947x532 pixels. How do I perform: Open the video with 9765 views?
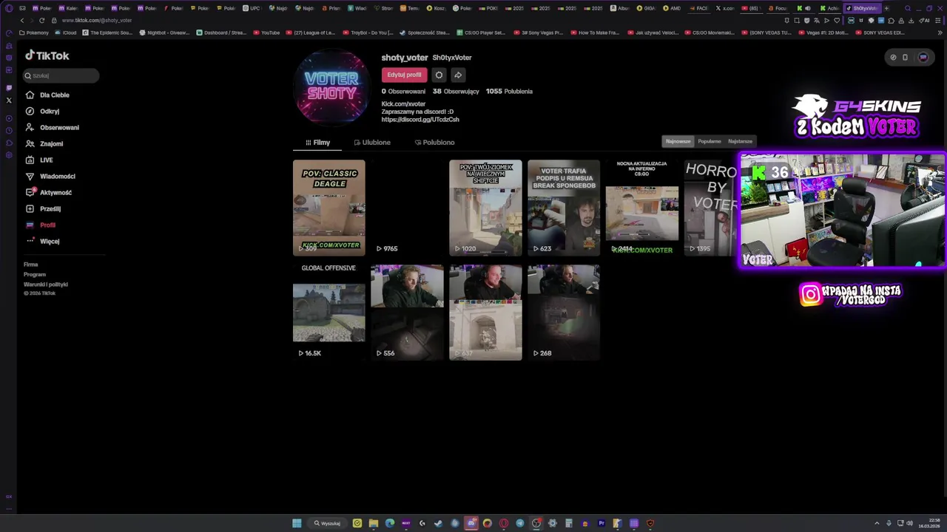[407, 208]
